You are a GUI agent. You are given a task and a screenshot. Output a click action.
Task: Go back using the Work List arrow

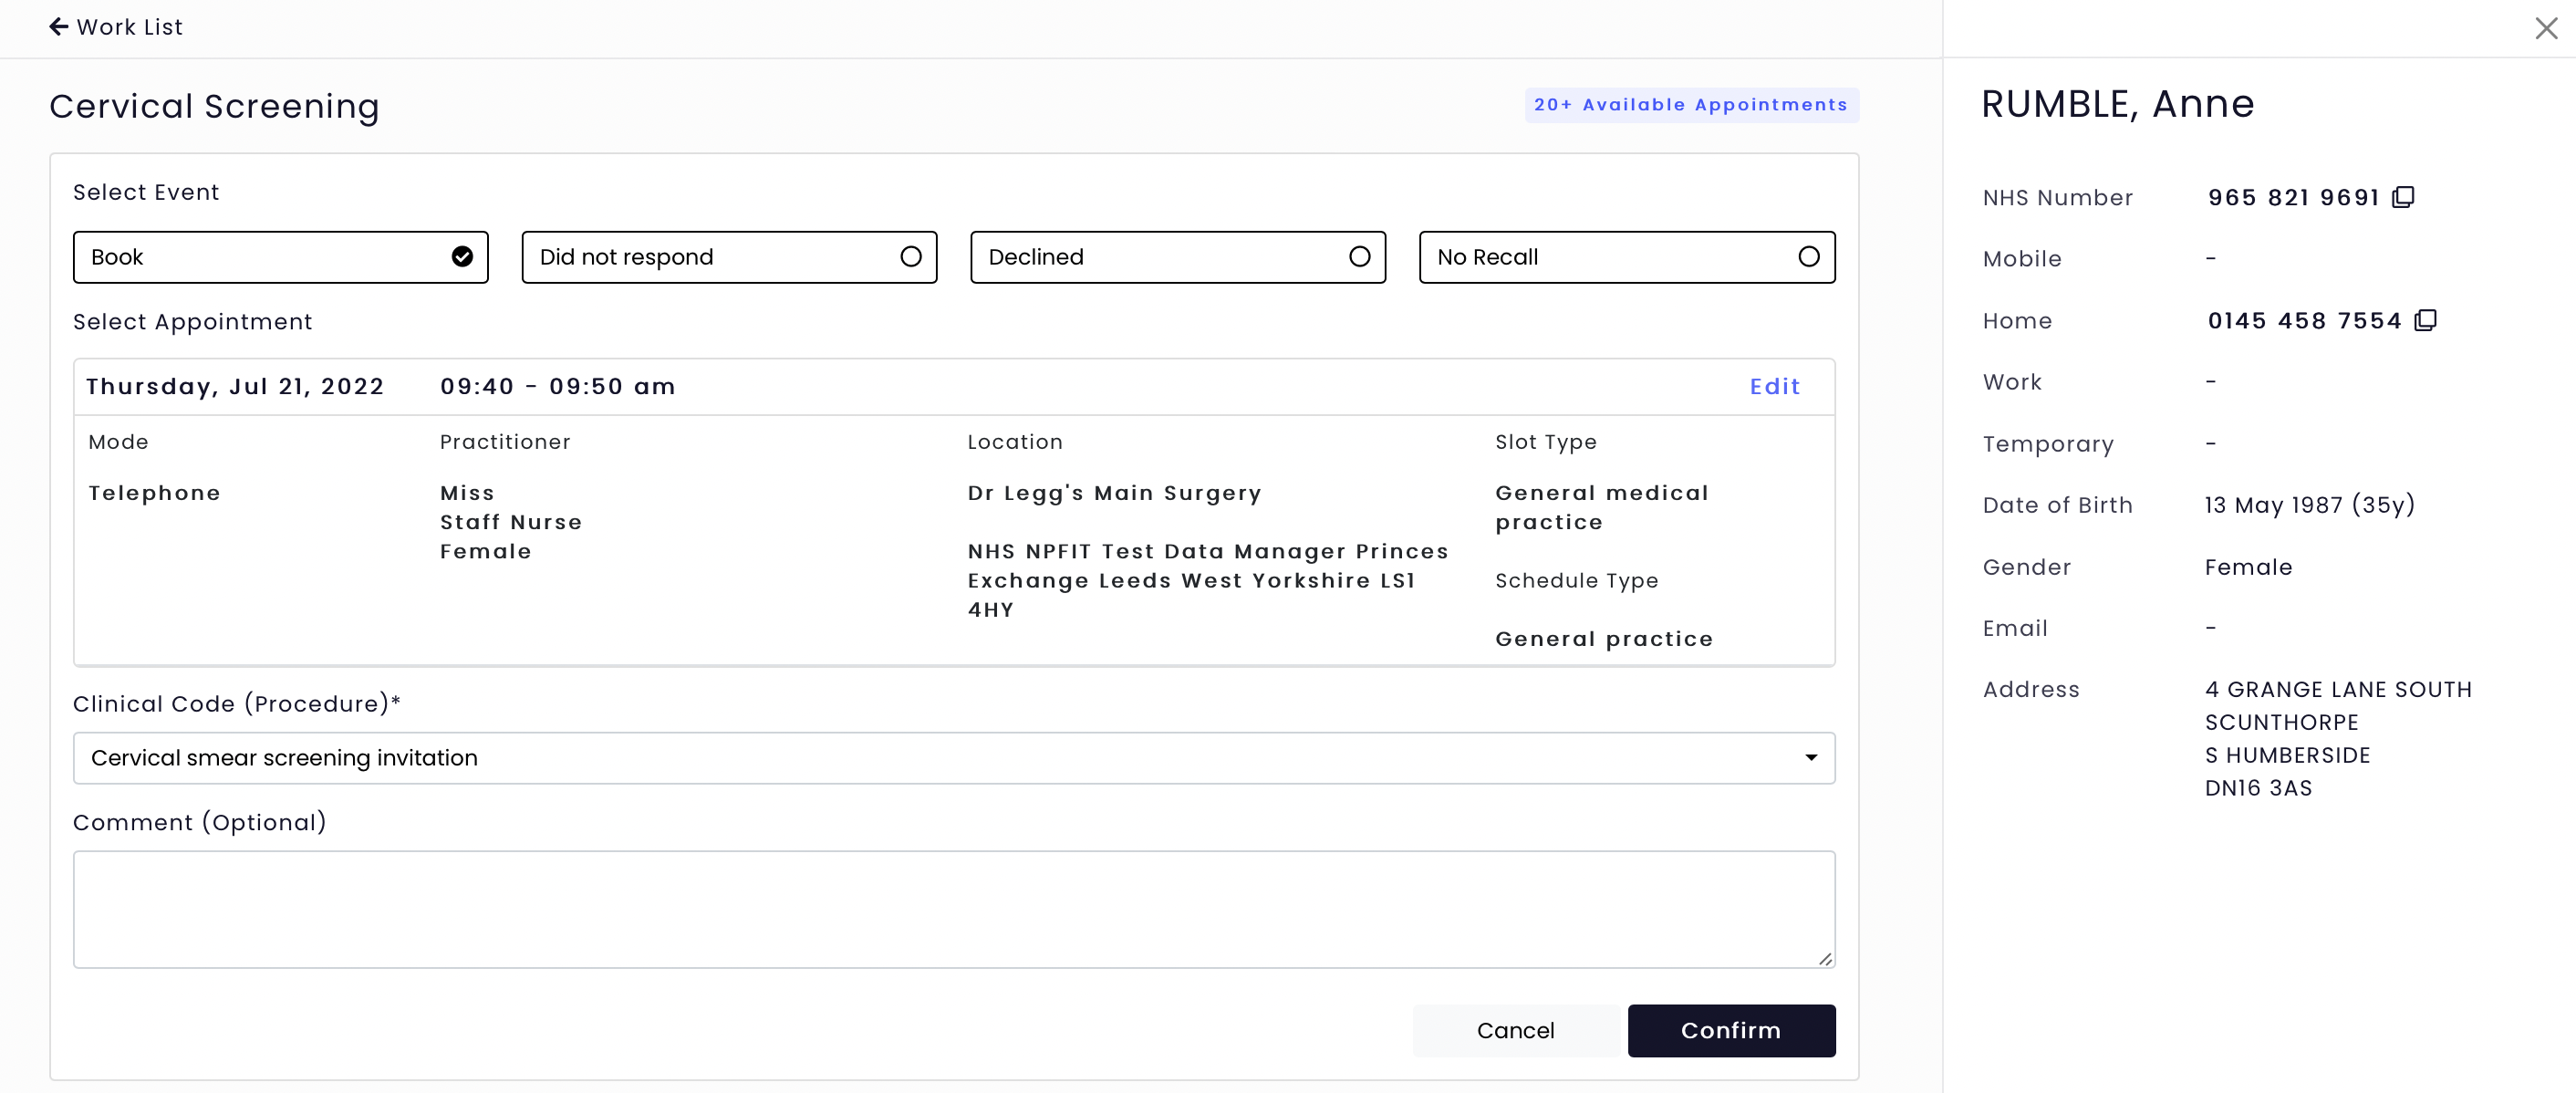pos(59,27)
